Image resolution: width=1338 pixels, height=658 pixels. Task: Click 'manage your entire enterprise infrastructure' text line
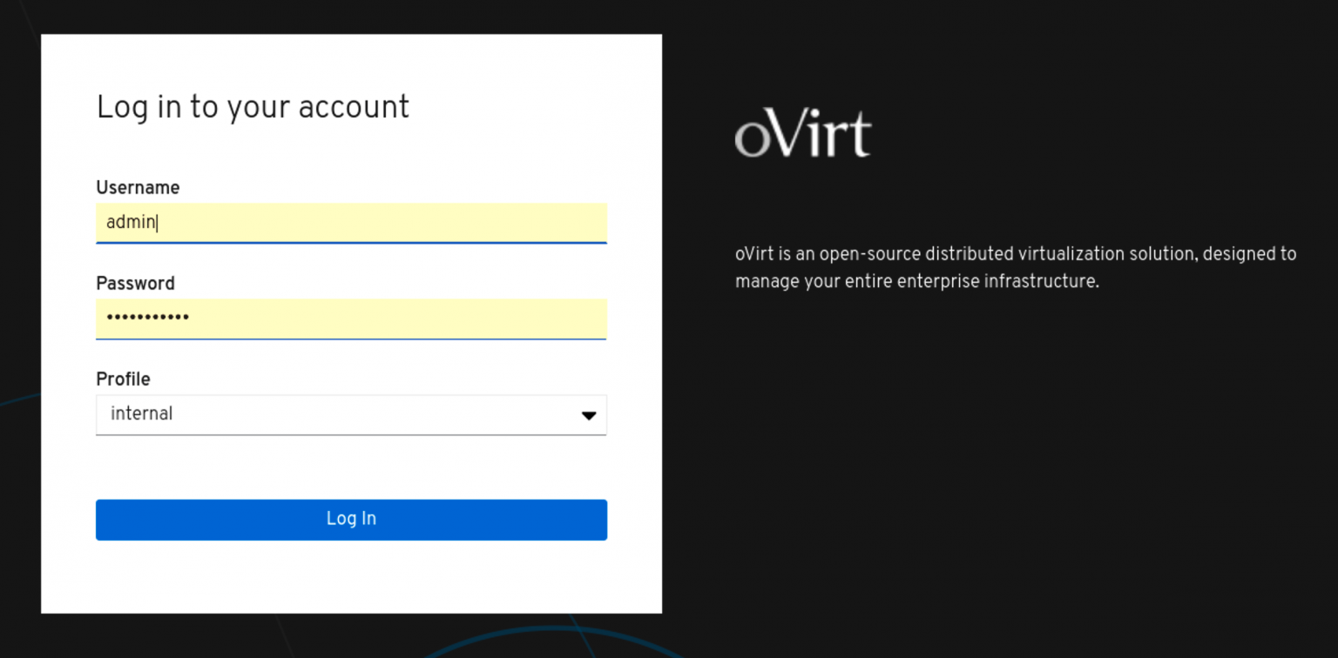pyautogui.click(x=916, y=282)
